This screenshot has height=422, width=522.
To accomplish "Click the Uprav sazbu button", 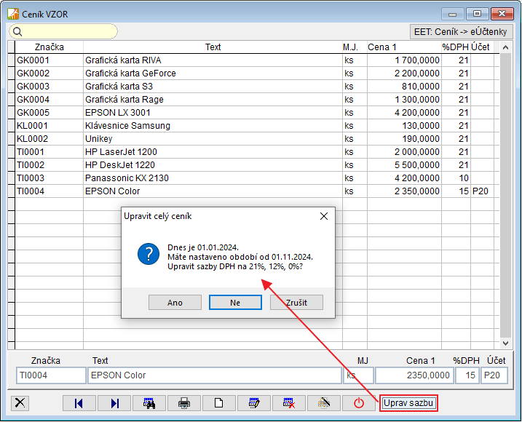I will click(408, 403).
